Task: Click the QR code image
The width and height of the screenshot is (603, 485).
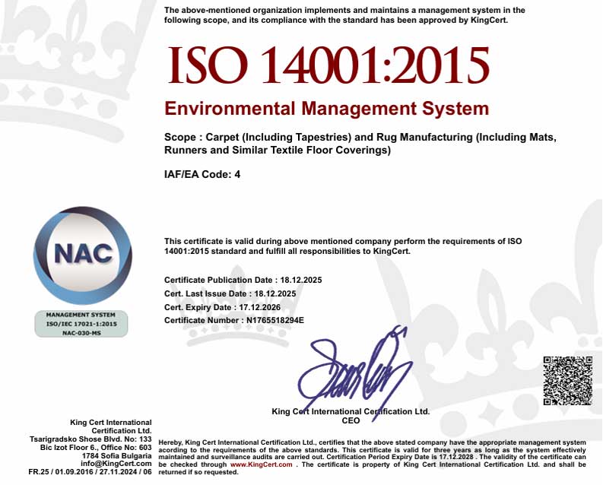Action: point(567,380)
